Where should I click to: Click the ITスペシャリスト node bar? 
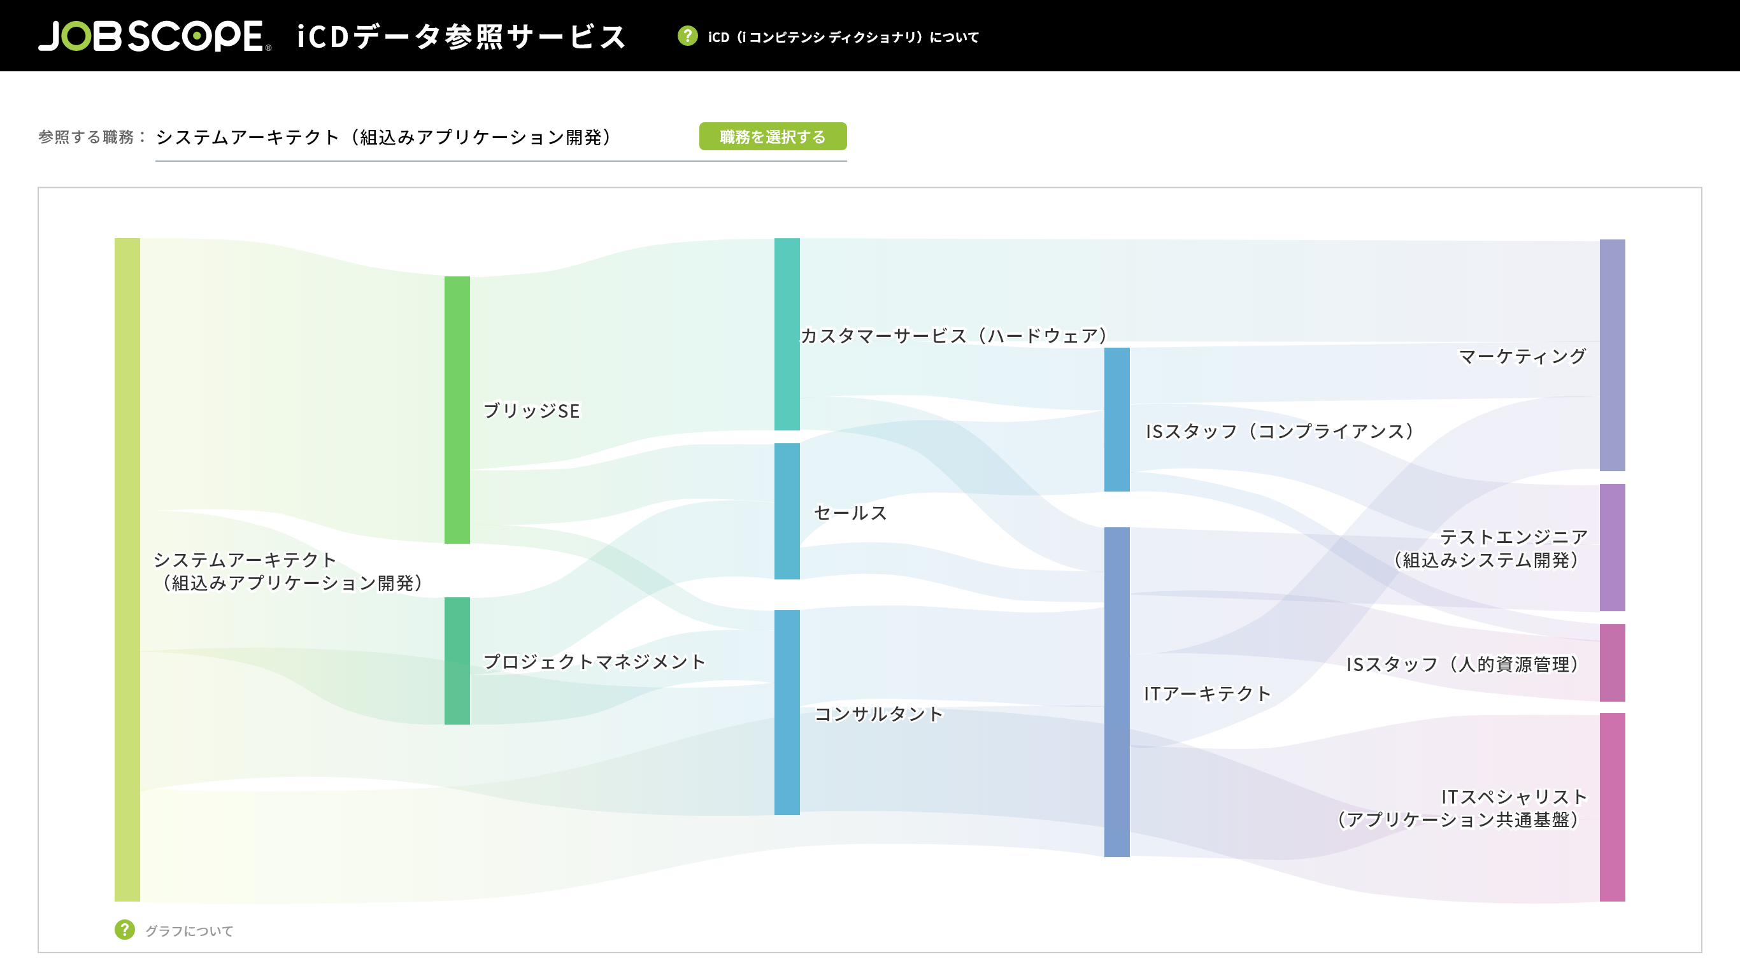1613,807
